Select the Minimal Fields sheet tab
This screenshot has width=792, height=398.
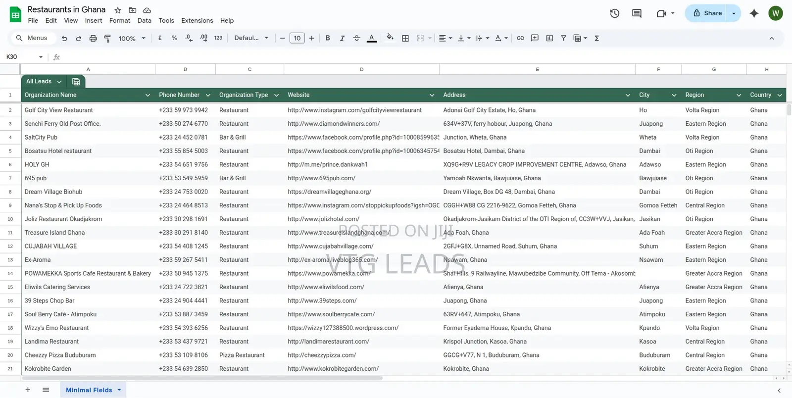93,390
